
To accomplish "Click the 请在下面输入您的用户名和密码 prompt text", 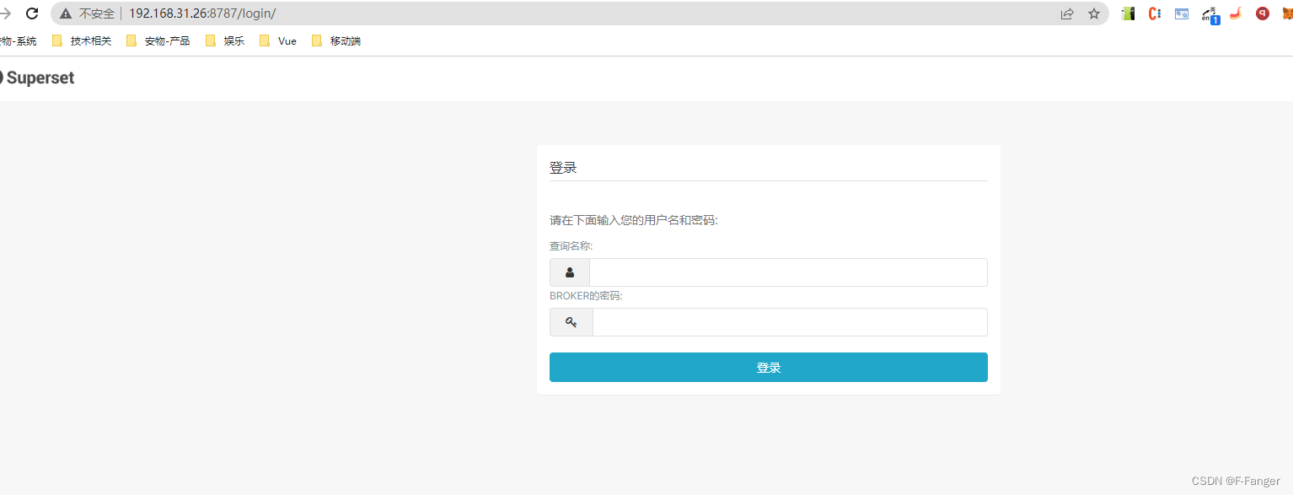I will (x=634, y=220).
